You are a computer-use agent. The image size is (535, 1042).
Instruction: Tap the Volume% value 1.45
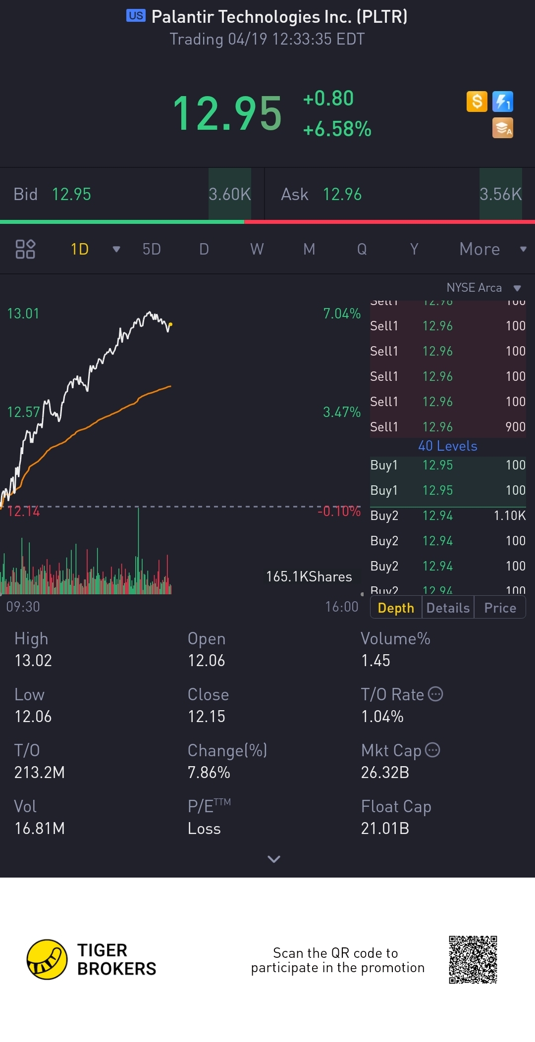pyautogui.click(x=375, y=660)
